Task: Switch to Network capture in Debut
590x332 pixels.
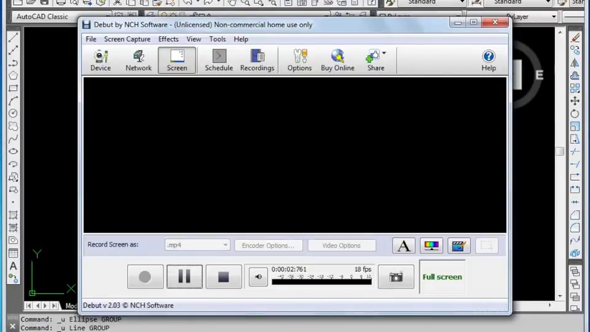Action: (x=138, y=60)
